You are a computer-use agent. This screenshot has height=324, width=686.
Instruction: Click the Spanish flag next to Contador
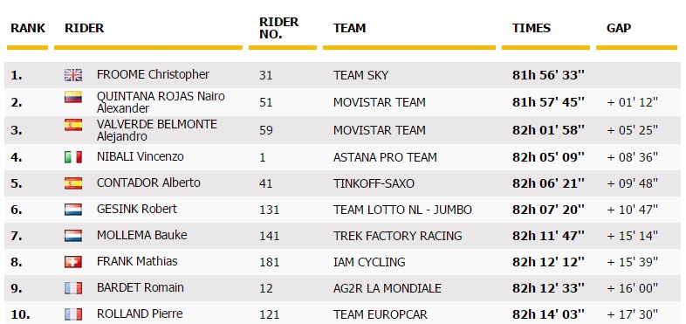(73, 183)
